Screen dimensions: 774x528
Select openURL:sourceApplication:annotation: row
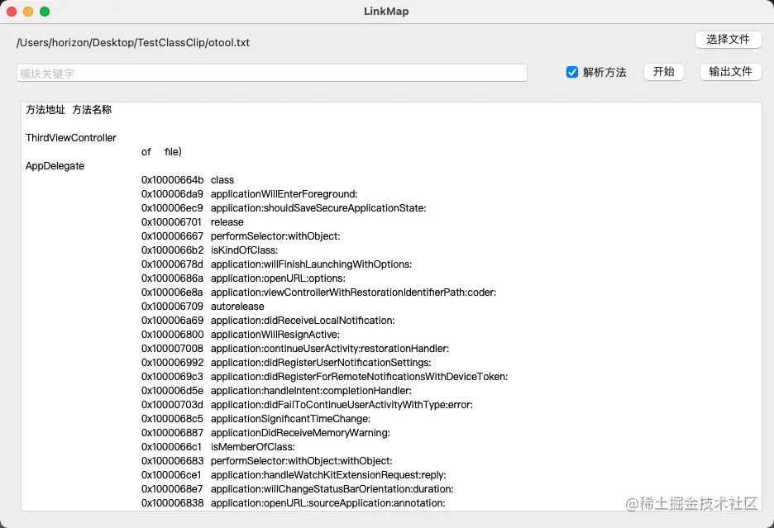(x=294, y=503)
